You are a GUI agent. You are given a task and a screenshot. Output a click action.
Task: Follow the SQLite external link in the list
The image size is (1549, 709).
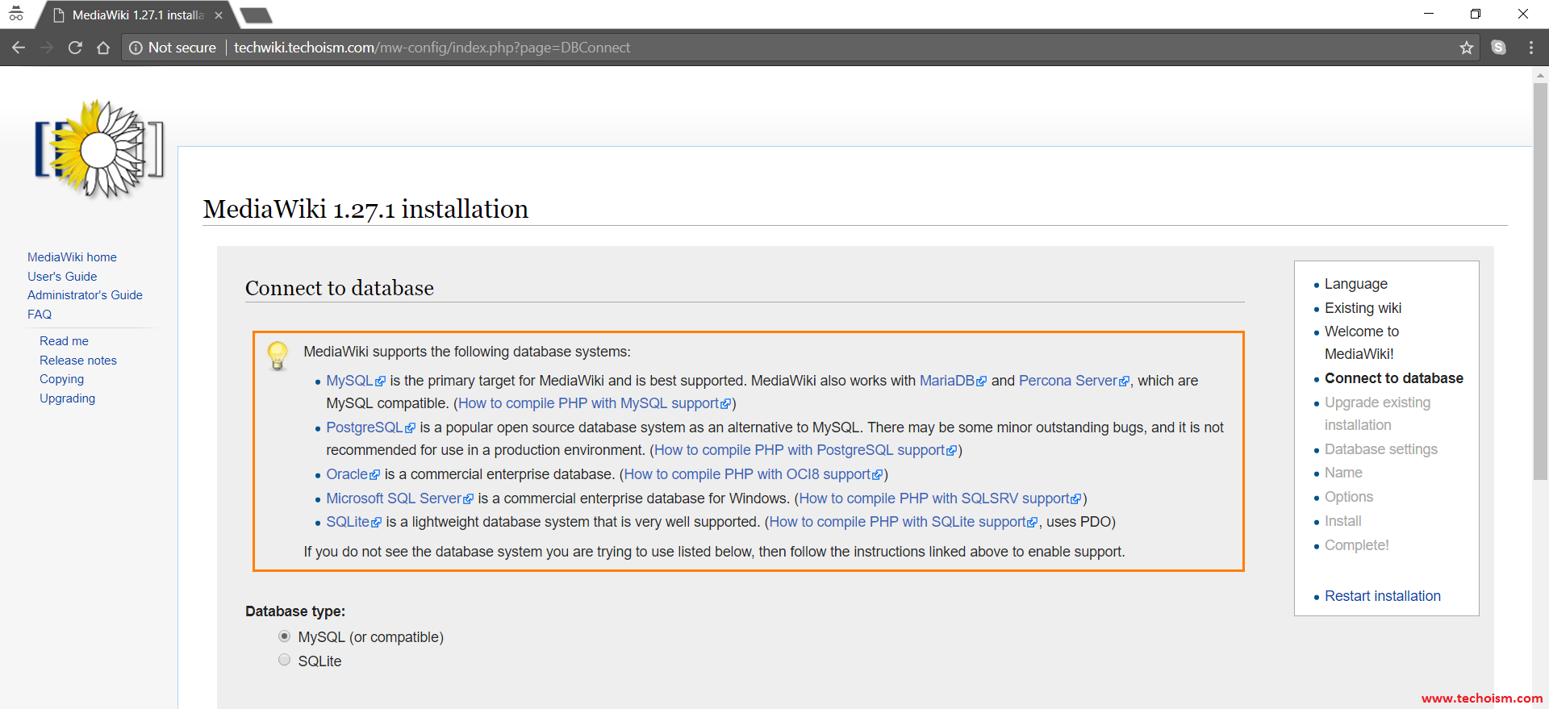[x=353, y=521]
